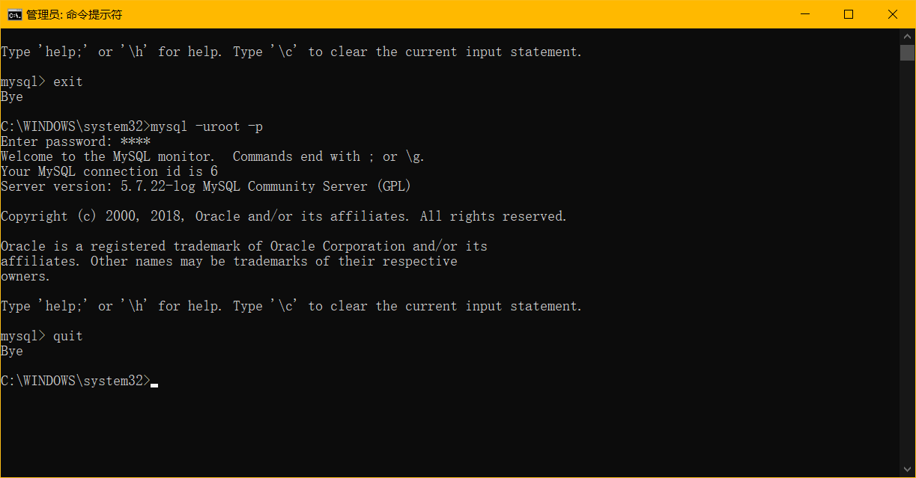916x478 pixels.
Task: Click the scrollbar up arrow
Action: coord(907,36)
